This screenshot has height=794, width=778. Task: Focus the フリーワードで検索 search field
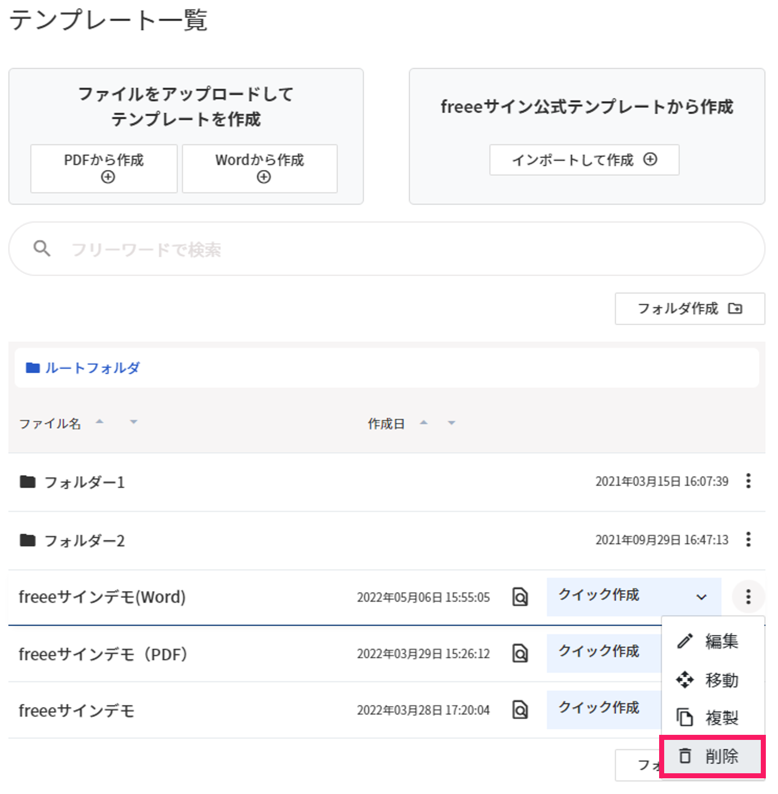(x=386, y=249)
